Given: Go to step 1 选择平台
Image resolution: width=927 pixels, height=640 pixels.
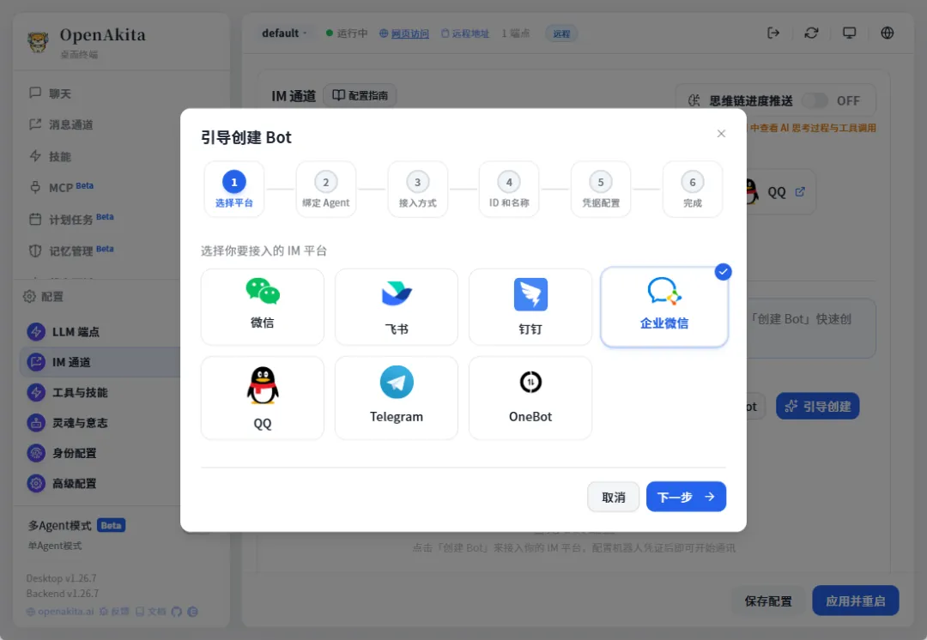Looking at the screenshot, I should coord(234,189).
